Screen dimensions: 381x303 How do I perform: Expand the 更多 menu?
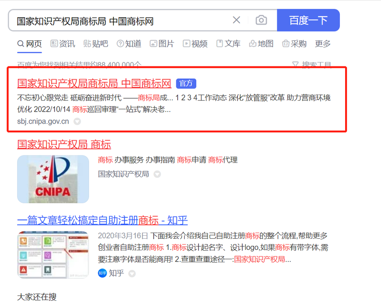coord(323,44)
